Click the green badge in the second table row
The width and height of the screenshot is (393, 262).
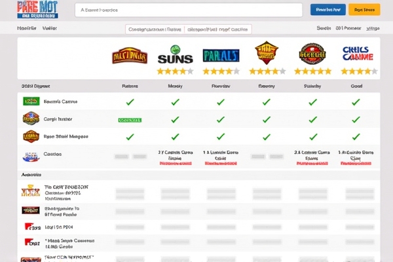130,120
